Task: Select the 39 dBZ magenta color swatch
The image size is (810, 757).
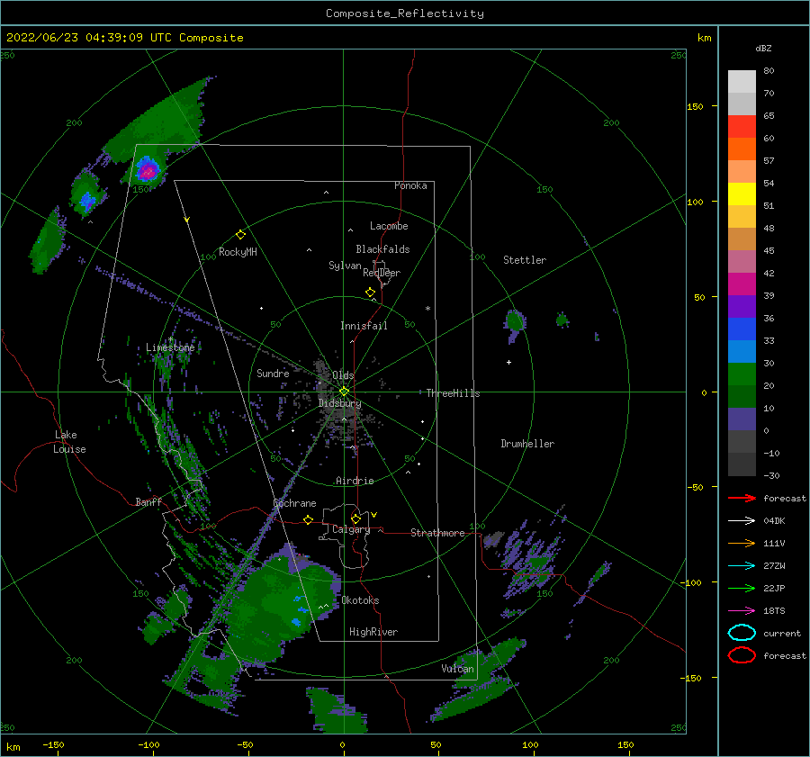Action: point(742,284)
